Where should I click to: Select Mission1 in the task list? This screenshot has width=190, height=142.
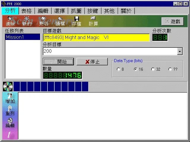(x=23, y=37)
